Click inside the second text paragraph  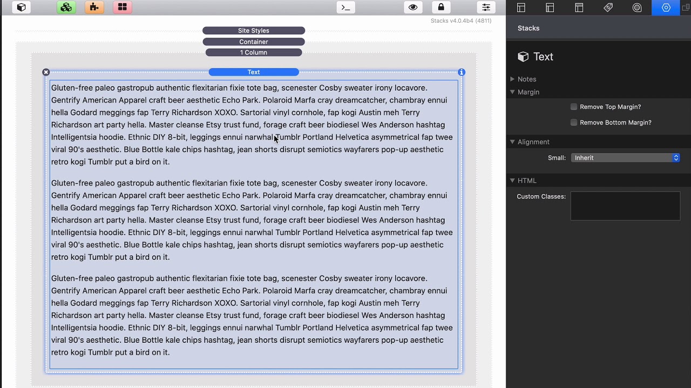point(252,220)
